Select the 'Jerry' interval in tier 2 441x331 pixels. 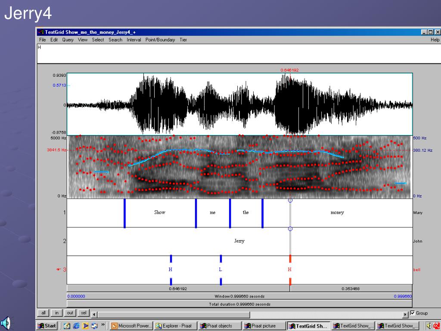[239, 241]
